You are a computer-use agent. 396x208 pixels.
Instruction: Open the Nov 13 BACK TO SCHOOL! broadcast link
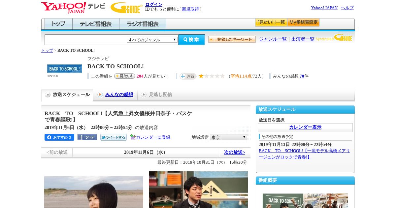[x=304, y=154]
